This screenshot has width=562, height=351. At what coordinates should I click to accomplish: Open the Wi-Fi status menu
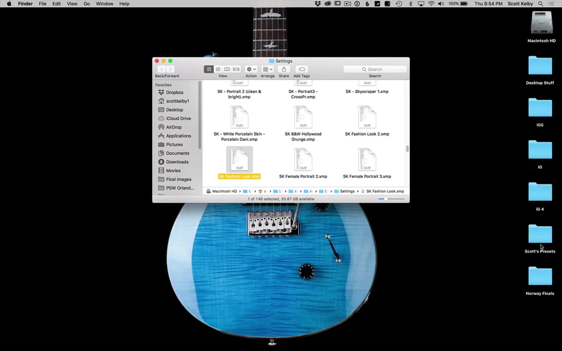pos(431,4)
